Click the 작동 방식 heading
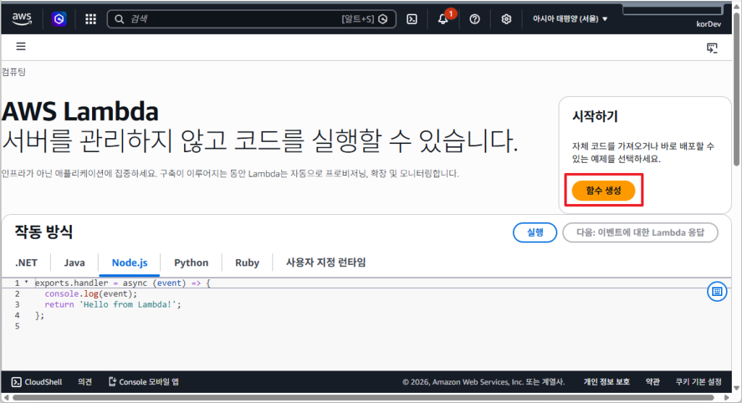The width and height of the screenshot is (742, 403). pos(43,232)
